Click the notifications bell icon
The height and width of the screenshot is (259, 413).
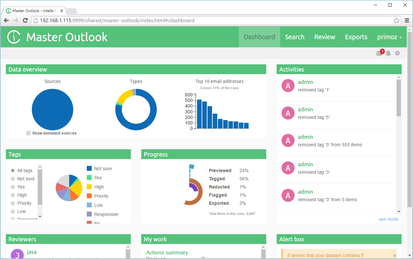click(388, 53)
